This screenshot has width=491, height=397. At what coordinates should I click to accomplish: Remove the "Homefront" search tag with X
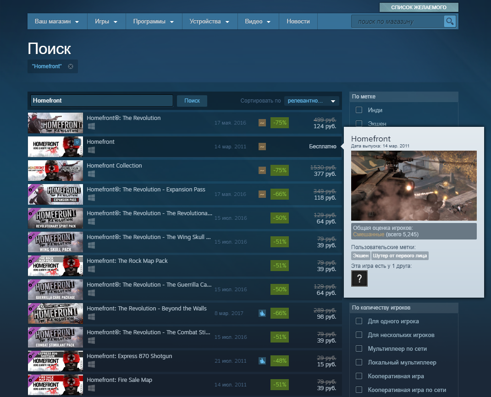(71, 66)
